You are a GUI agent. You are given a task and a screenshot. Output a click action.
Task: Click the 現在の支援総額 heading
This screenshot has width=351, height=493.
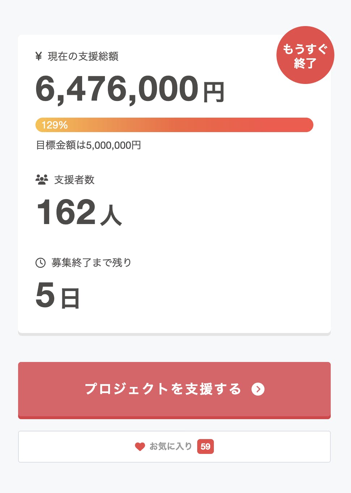pyautogui.click(x=83, y=56)
